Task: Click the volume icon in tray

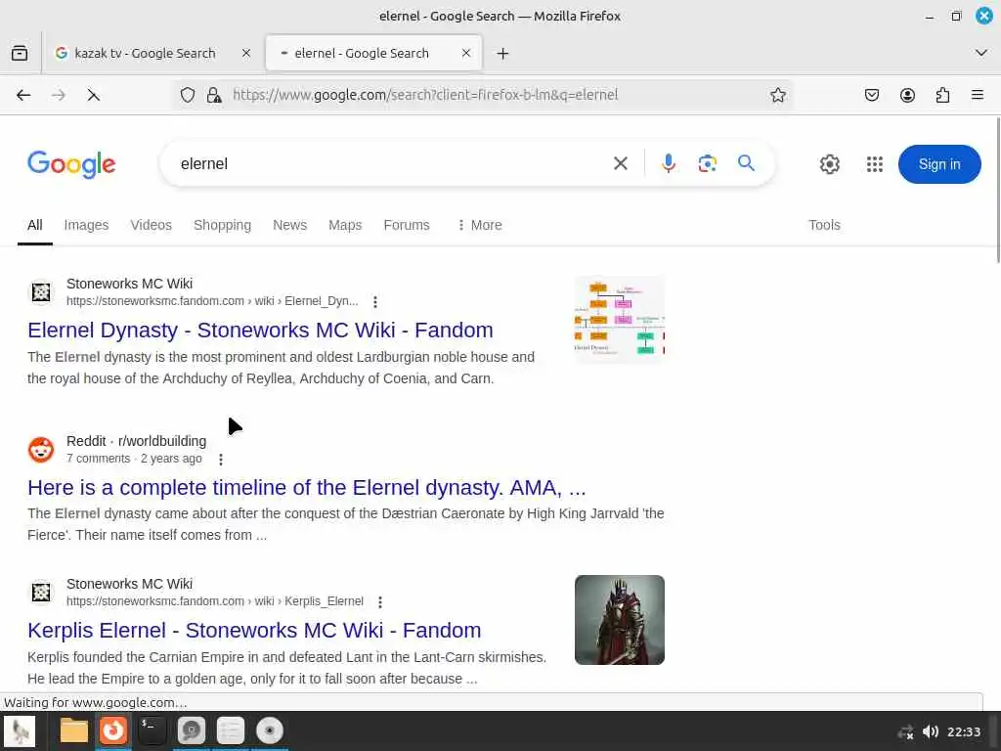Action: 931,731
